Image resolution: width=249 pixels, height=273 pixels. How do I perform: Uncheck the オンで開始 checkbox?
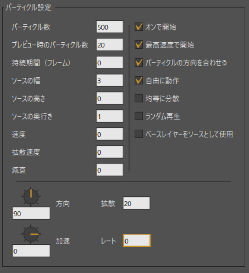click(x=139, y=27)
